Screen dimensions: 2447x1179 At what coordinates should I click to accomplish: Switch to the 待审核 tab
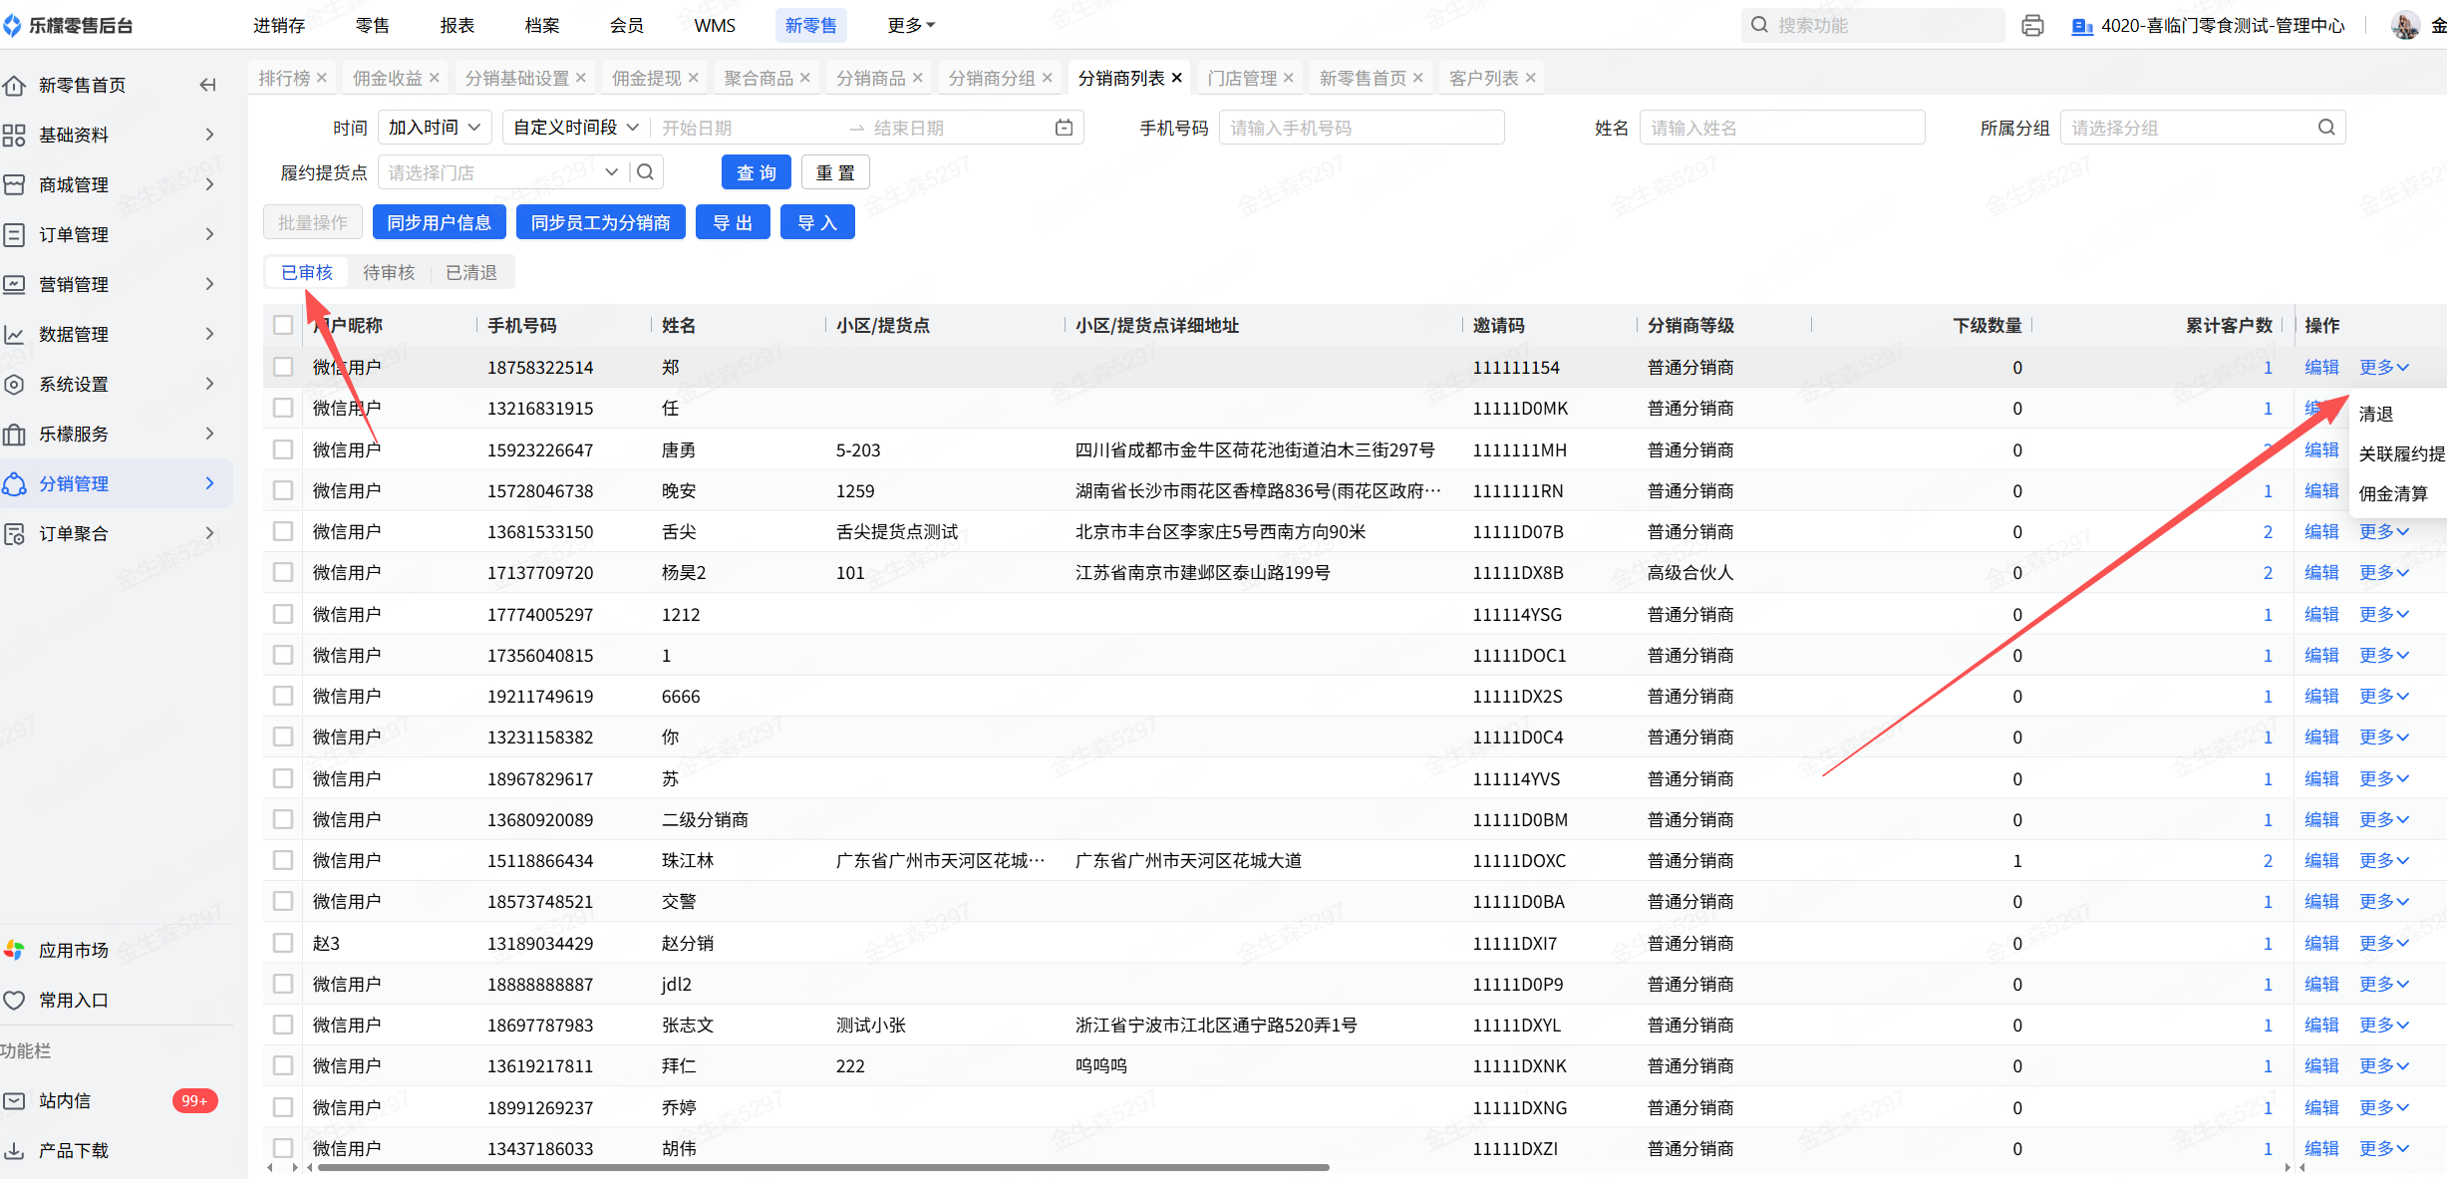[x=389, y=272]
